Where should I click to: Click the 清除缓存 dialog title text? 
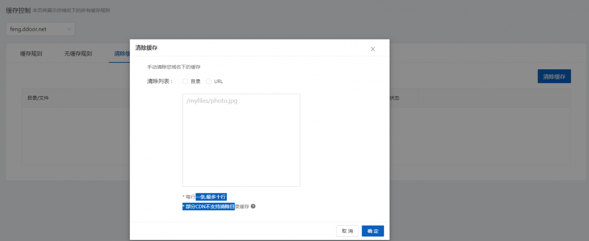pos(146,48)
